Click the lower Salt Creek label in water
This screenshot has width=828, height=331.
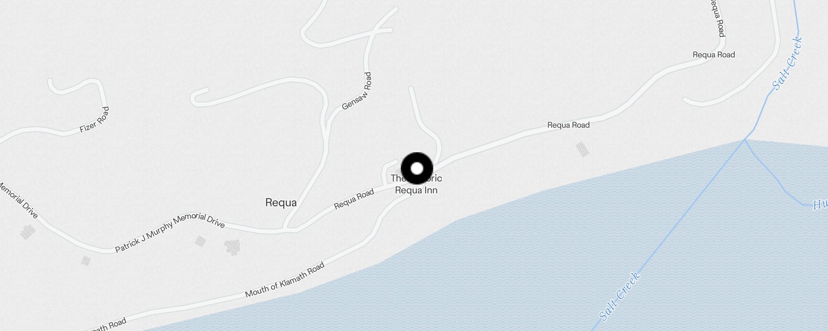[x=620, y=296]
